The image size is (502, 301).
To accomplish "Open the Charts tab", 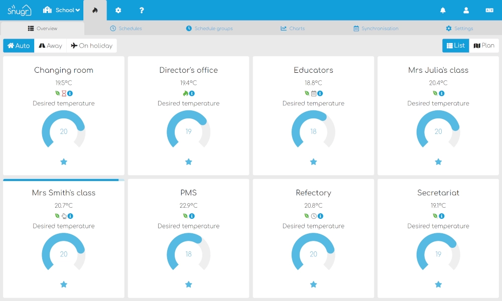I will 293,29.
